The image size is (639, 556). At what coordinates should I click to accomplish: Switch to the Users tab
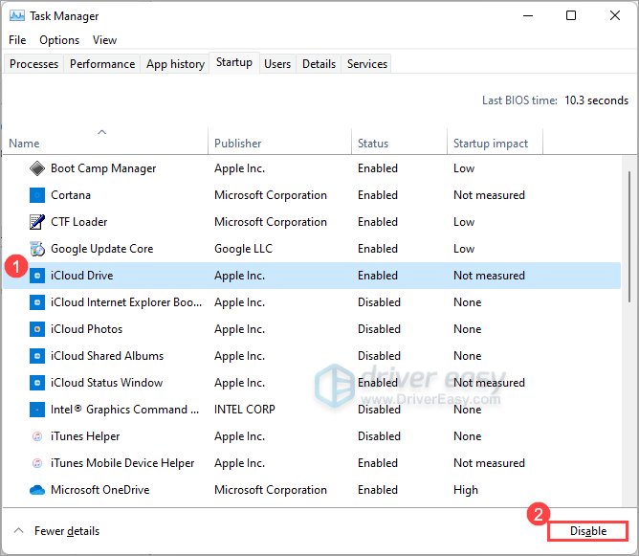tap(277, 64)
